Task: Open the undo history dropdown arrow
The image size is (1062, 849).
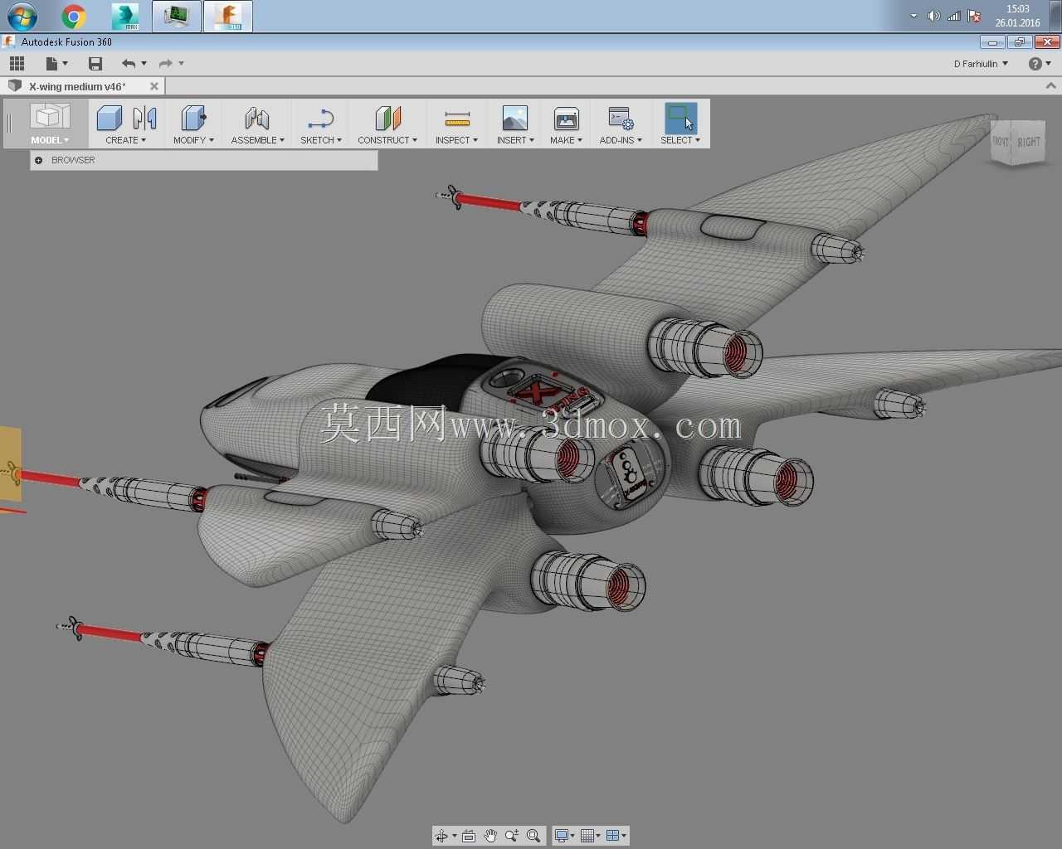Action: 144,63
